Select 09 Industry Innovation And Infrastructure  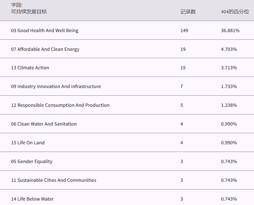click(56, 86)
